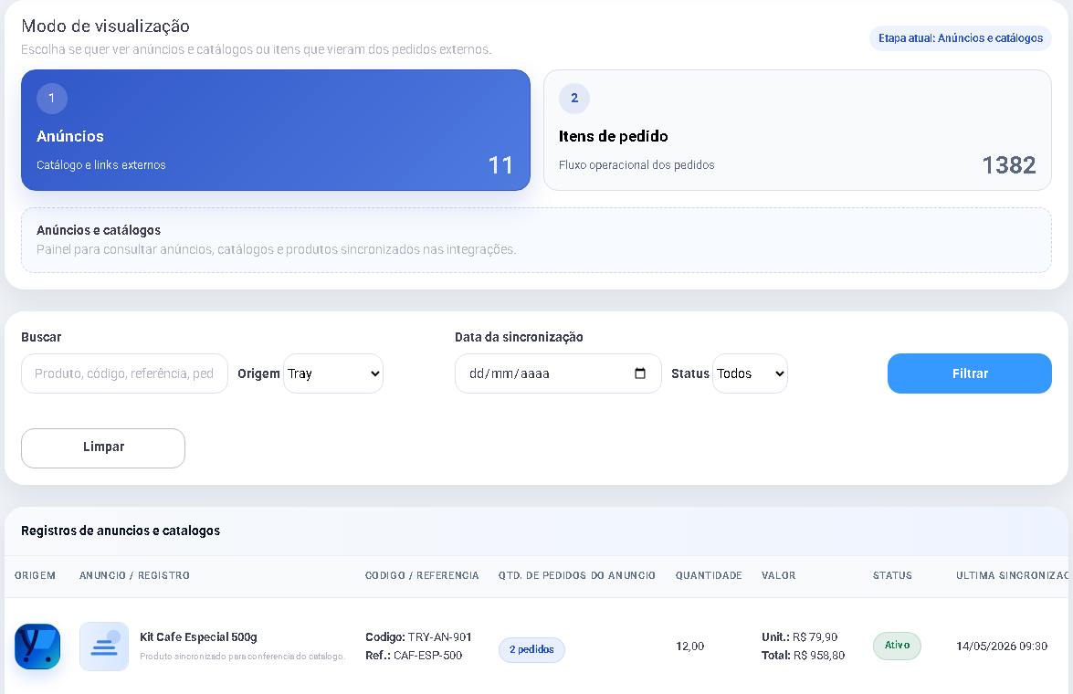Click the Tray origin logo icon
Screen dimensions: 1073x694
click(x=37, y=647)
